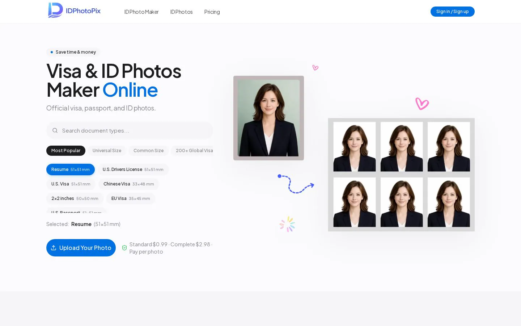
Task: Click the bottom-right photo in the grid
Action: [x=449, y=202]
